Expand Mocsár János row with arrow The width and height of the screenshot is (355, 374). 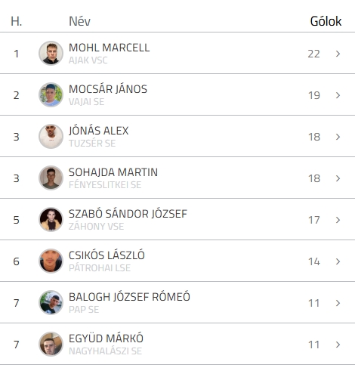click(x=338, y=95)
